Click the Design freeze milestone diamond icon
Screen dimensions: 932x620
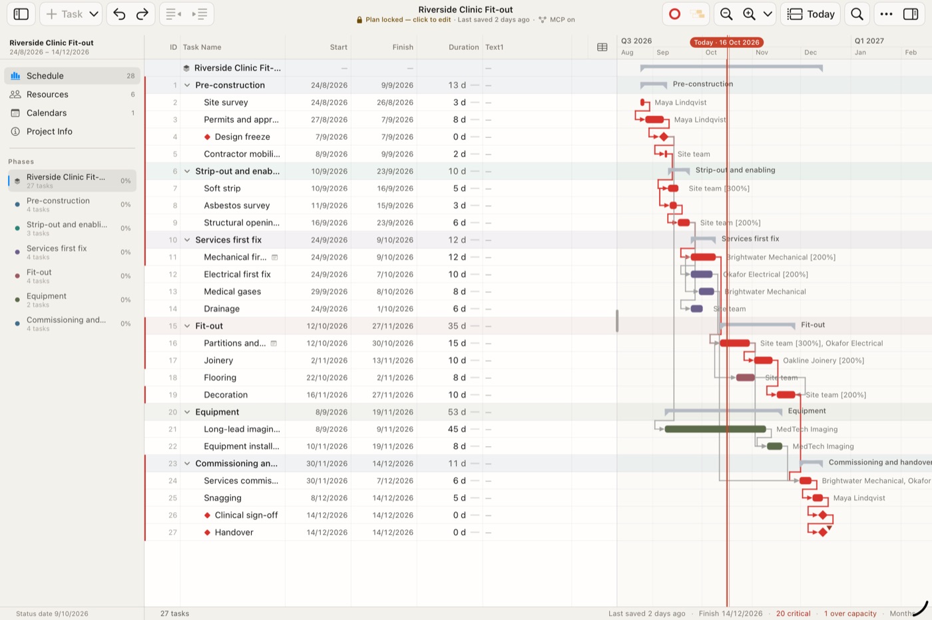[x=207, y=137]
